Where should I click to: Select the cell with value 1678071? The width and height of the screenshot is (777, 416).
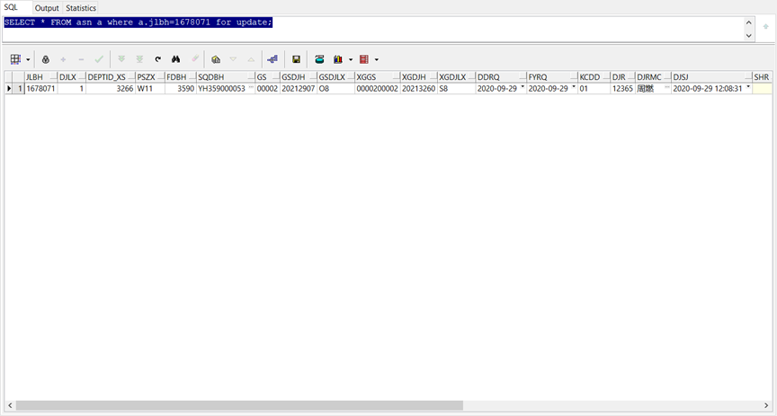[41, 89]
